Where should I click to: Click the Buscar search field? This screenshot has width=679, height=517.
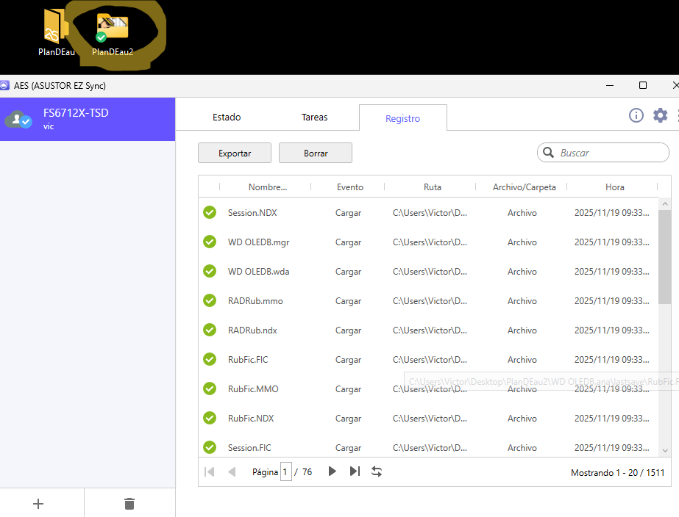point(609,153)
